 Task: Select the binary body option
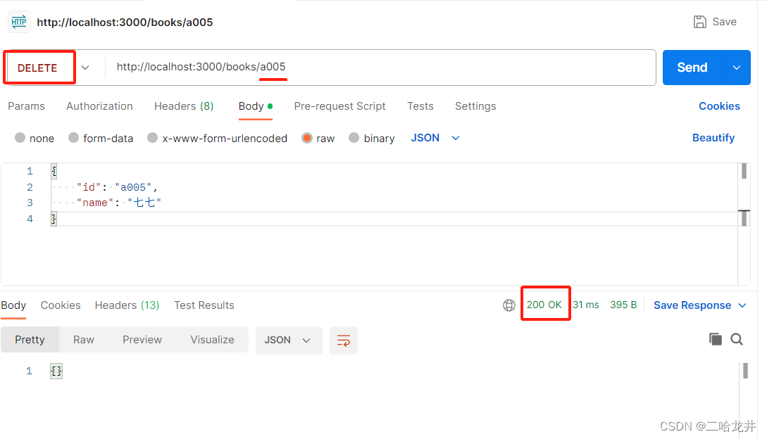354,138
